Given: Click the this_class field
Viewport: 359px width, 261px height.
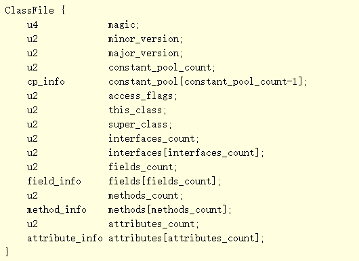Looking at the screenshot, I should 135,111.
